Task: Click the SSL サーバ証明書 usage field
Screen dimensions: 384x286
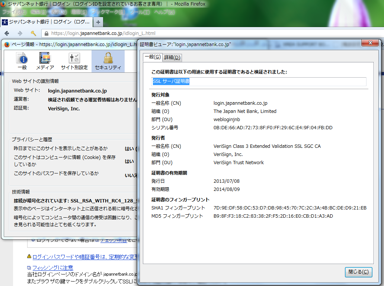Action: (x=259, y=81)
